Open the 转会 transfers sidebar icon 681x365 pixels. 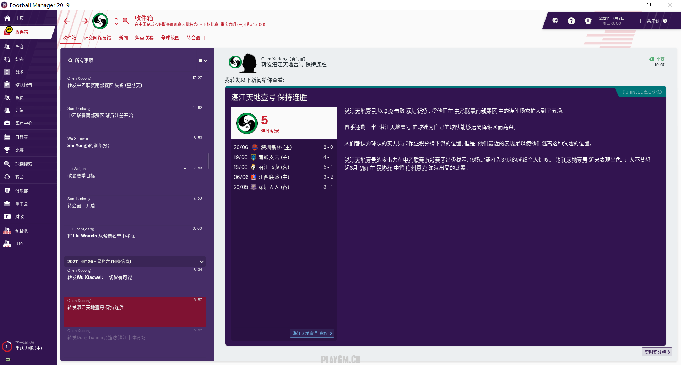pos(7,177)
